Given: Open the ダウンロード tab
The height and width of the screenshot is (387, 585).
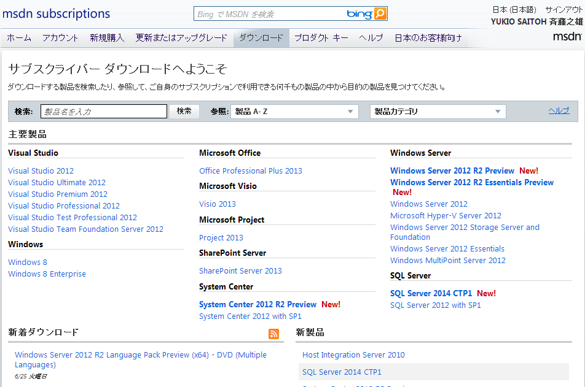Looking at the screenshot, I should (x=261, y=38).
